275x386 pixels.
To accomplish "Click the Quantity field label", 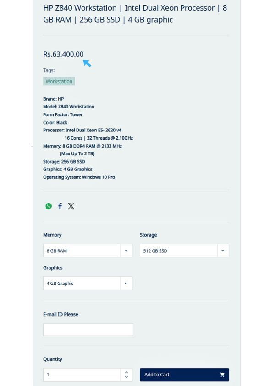I will (53, 359).
